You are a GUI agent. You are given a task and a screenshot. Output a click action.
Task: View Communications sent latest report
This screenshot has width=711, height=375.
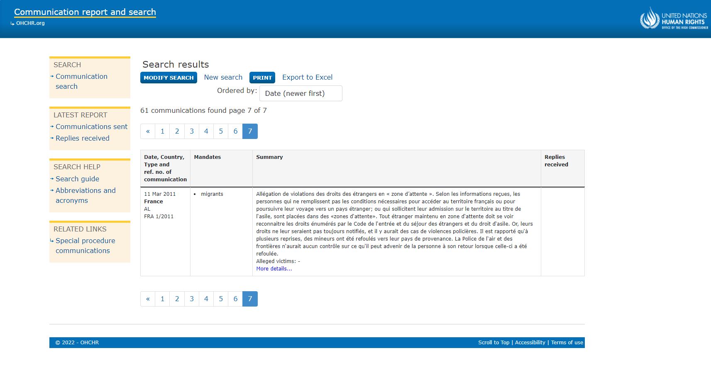click(x=91, y=127)
